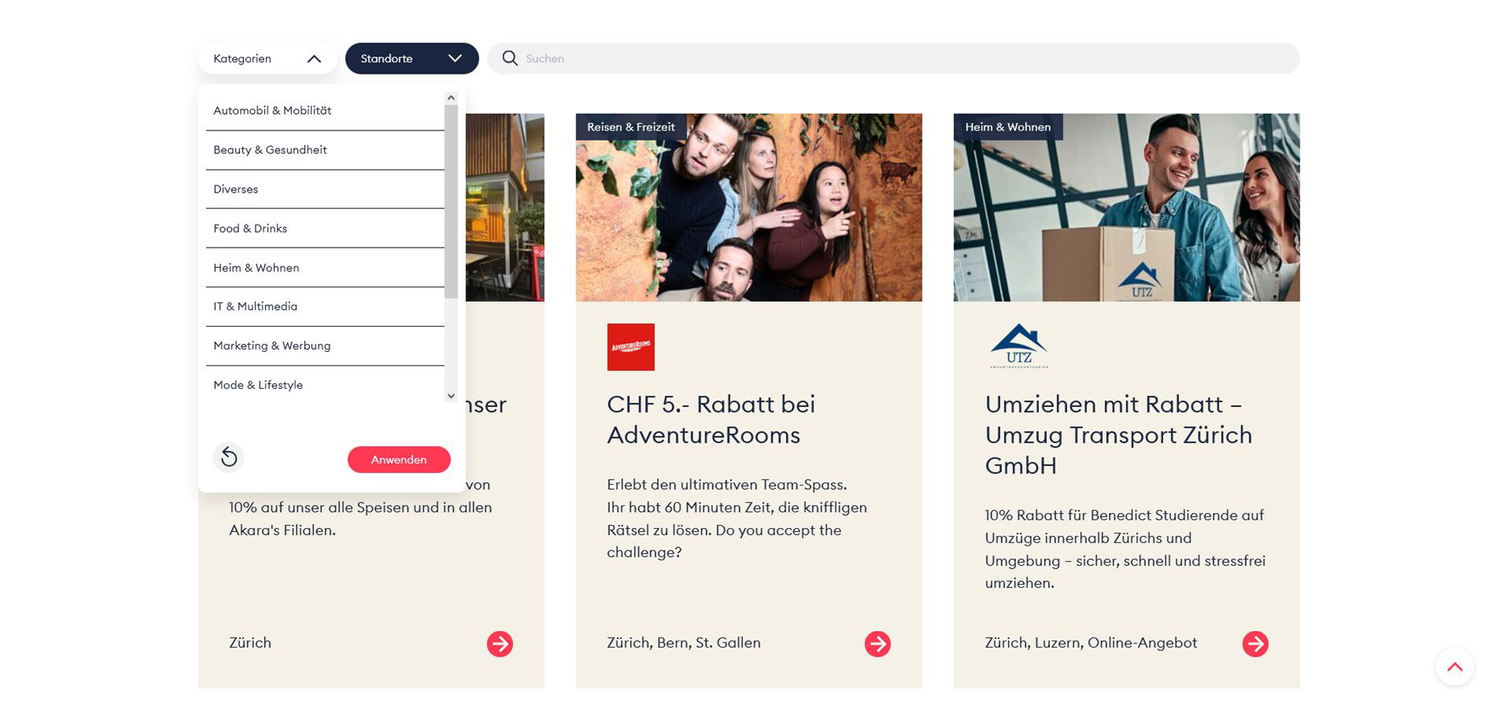Image resolution: width=1494 pixels, height=708 pixels.
Task: Click the search magnifying glass icon
Action: pyautogui.click(x=510, y=58)
